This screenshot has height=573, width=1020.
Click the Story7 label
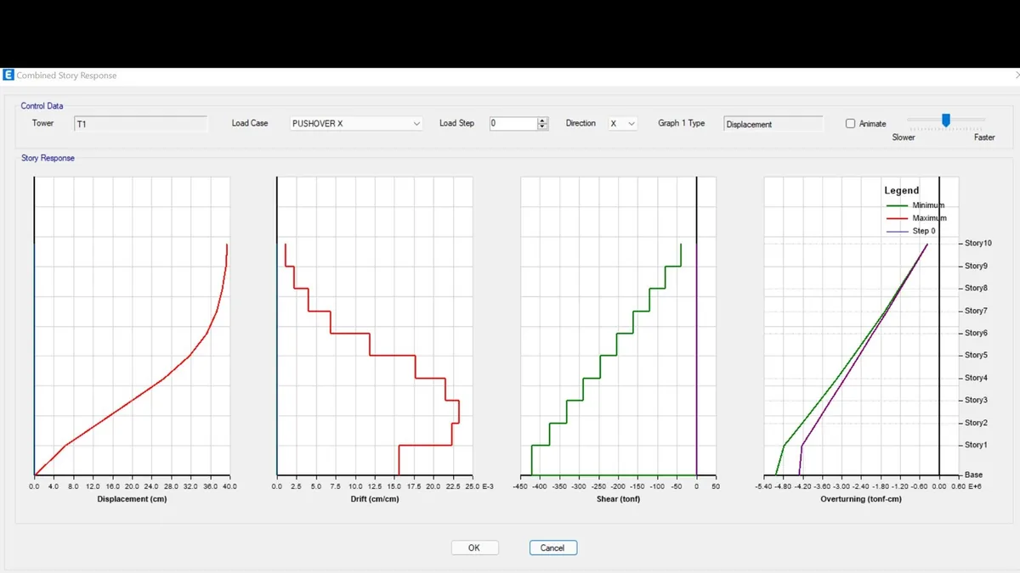(976, 311)
